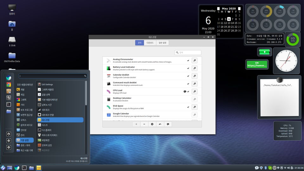Launch 글꼴 선택 from menu
The image size is (304, 171).
[x=60, y=95]
